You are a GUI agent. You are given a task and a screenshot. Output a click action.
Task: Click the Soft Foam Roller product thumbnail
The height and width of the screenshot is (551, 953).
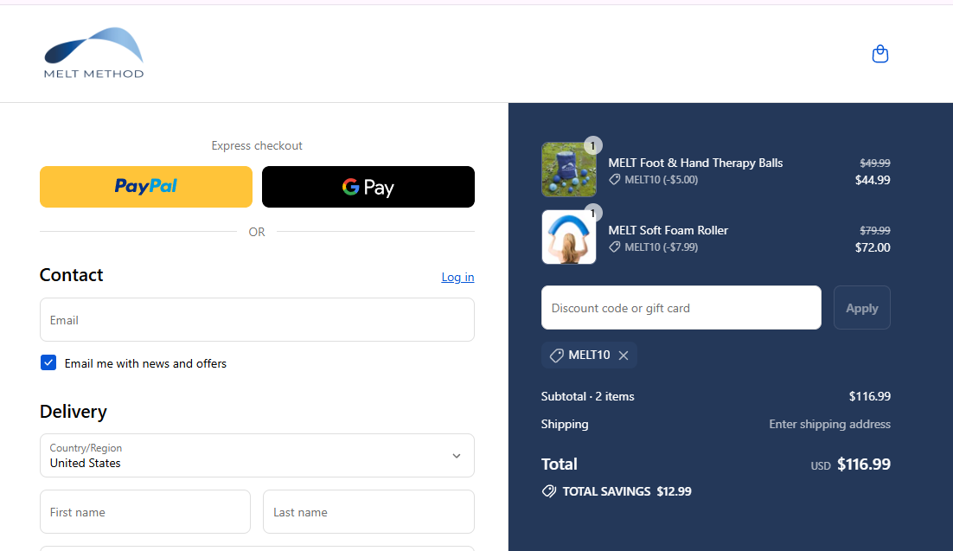(569, 237)
